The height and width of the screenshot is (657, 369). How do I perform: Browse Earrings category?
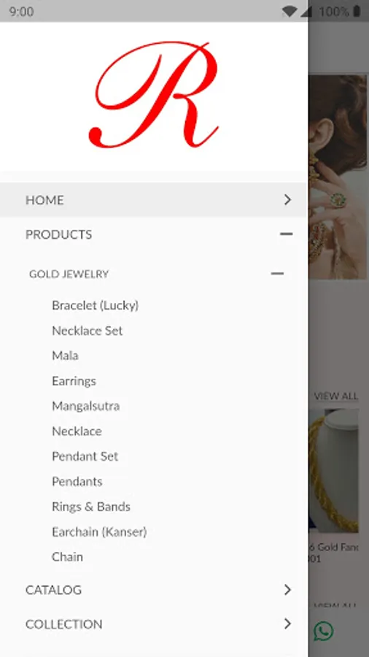click(x=74, y=381)
